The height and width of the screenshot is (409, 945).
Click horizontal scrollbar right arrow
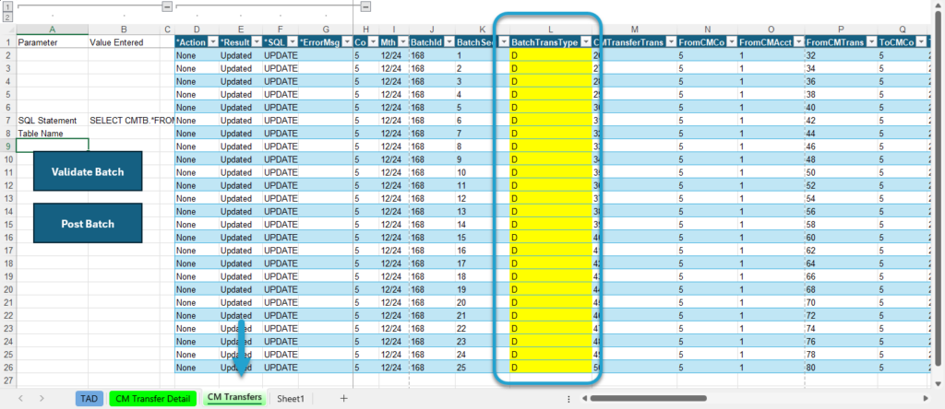(x=926, y=398)
